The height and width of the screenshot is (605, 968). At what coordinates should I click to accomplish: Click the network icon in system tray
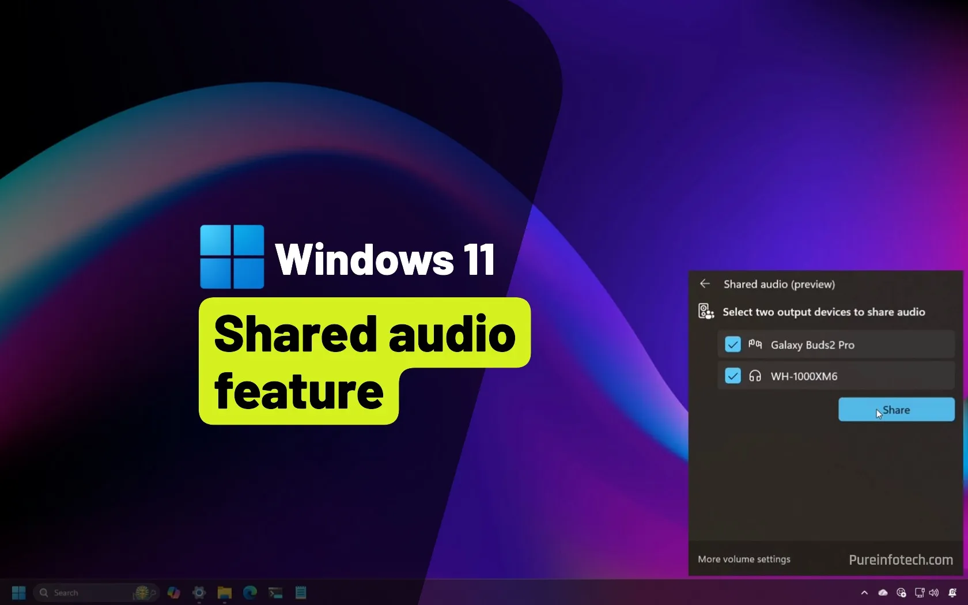(920, 592)
